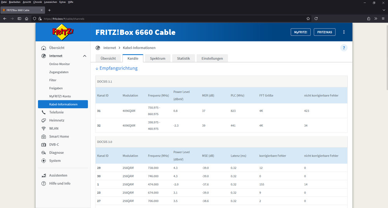388x208 pixels.
Task: Click the FRITZ!NAS button
Action: pos(324,32)
